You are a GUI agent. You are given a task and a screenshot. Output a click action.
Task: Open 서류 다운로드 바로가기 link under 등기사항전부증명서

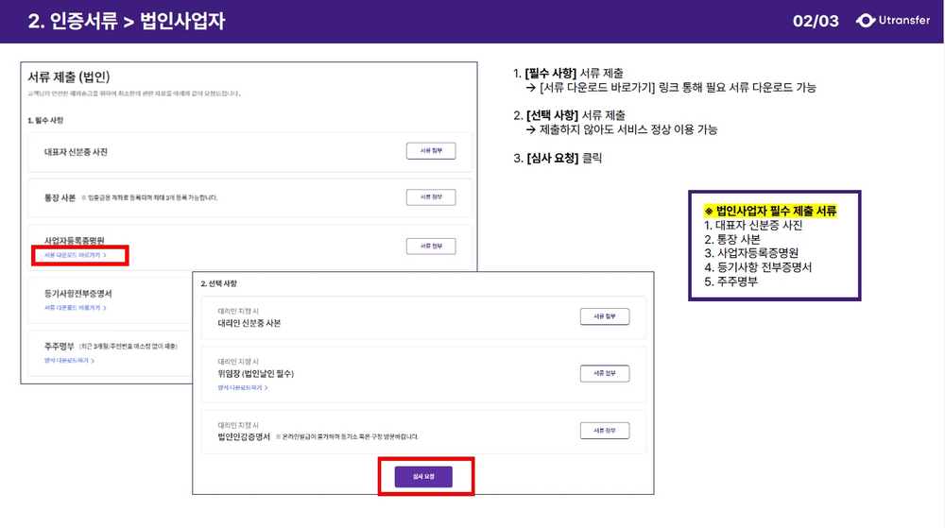[76, 308]
